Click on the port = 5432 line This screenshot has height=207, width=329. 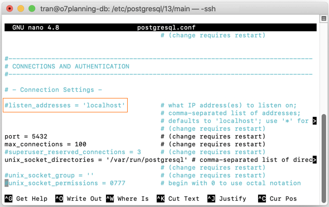tap(26, 136)
